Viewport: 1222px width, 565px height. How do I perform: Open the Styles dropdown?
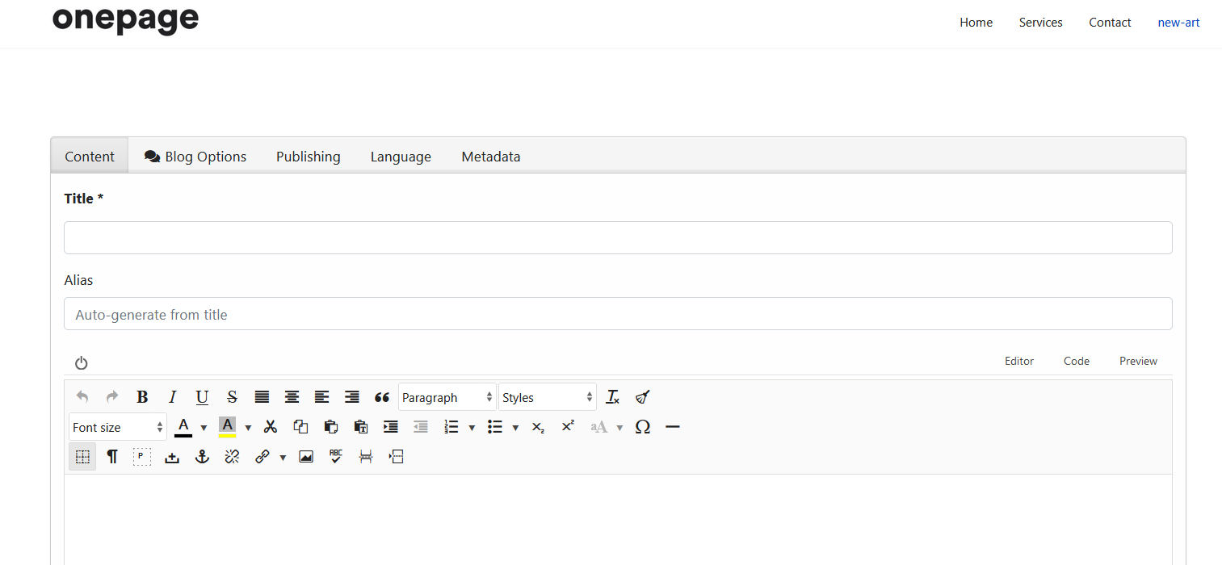pos(547,397)
